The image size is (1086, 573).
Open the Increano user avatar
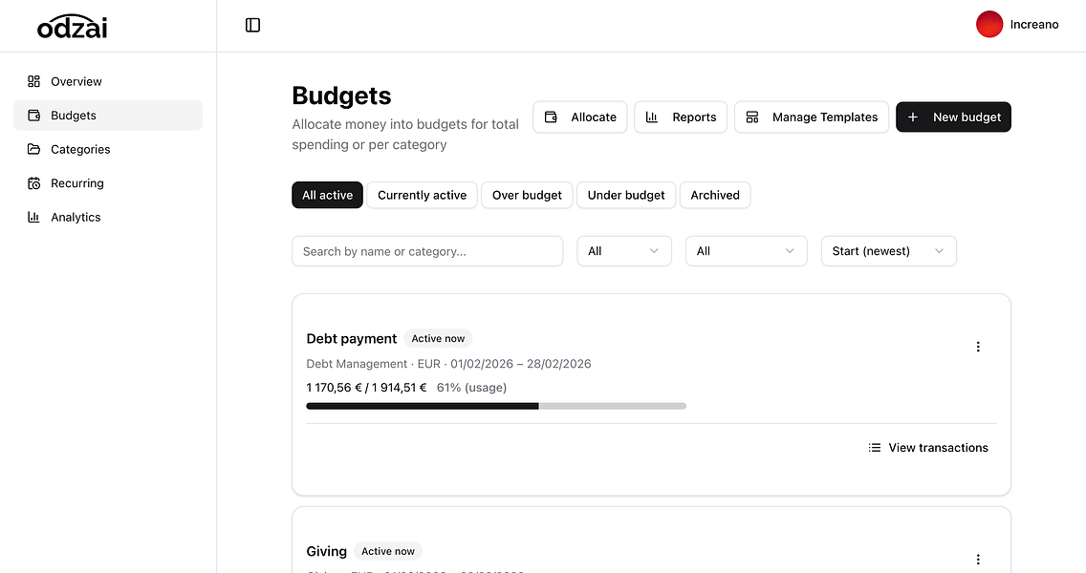pyautogui.click(x=989, y=24)
